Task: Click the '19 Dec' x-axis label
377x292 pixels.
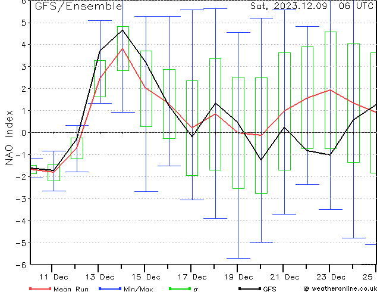Action: [238, 277]
